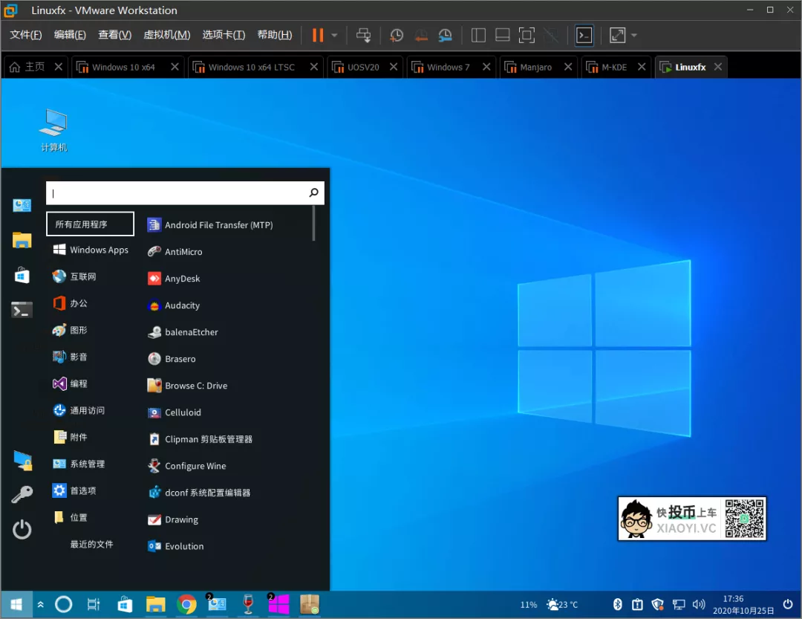Click the start menu application list scrollbar

(314, 224)
